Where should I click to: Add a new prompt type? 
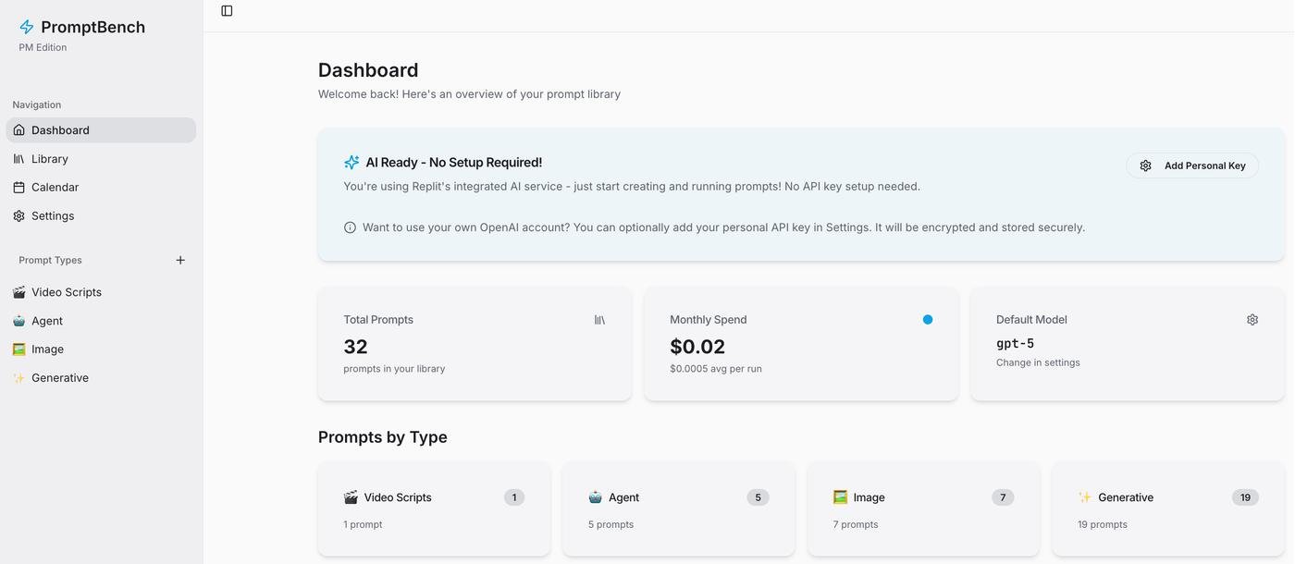[180, 261]
